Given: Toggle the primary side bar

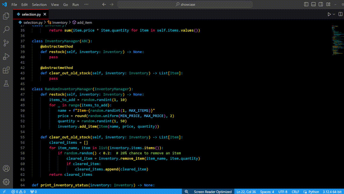Looking at the screenshot, I should (x=306, y=4).
